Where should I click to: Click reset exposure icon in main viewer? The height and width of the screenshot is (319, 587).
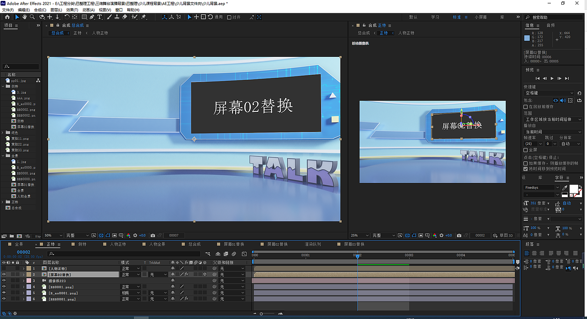[x=135, y=235]
